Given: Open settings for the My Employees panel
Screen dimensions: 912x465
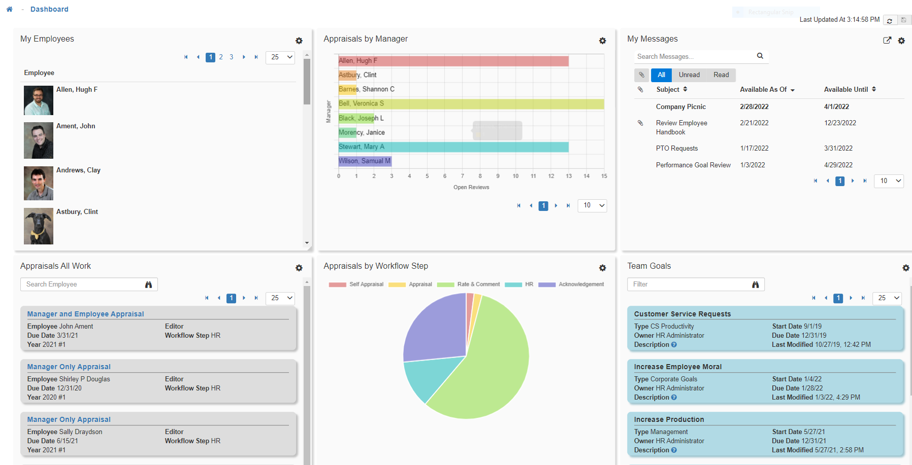Looking at the screenshot, I should point(299,41).
